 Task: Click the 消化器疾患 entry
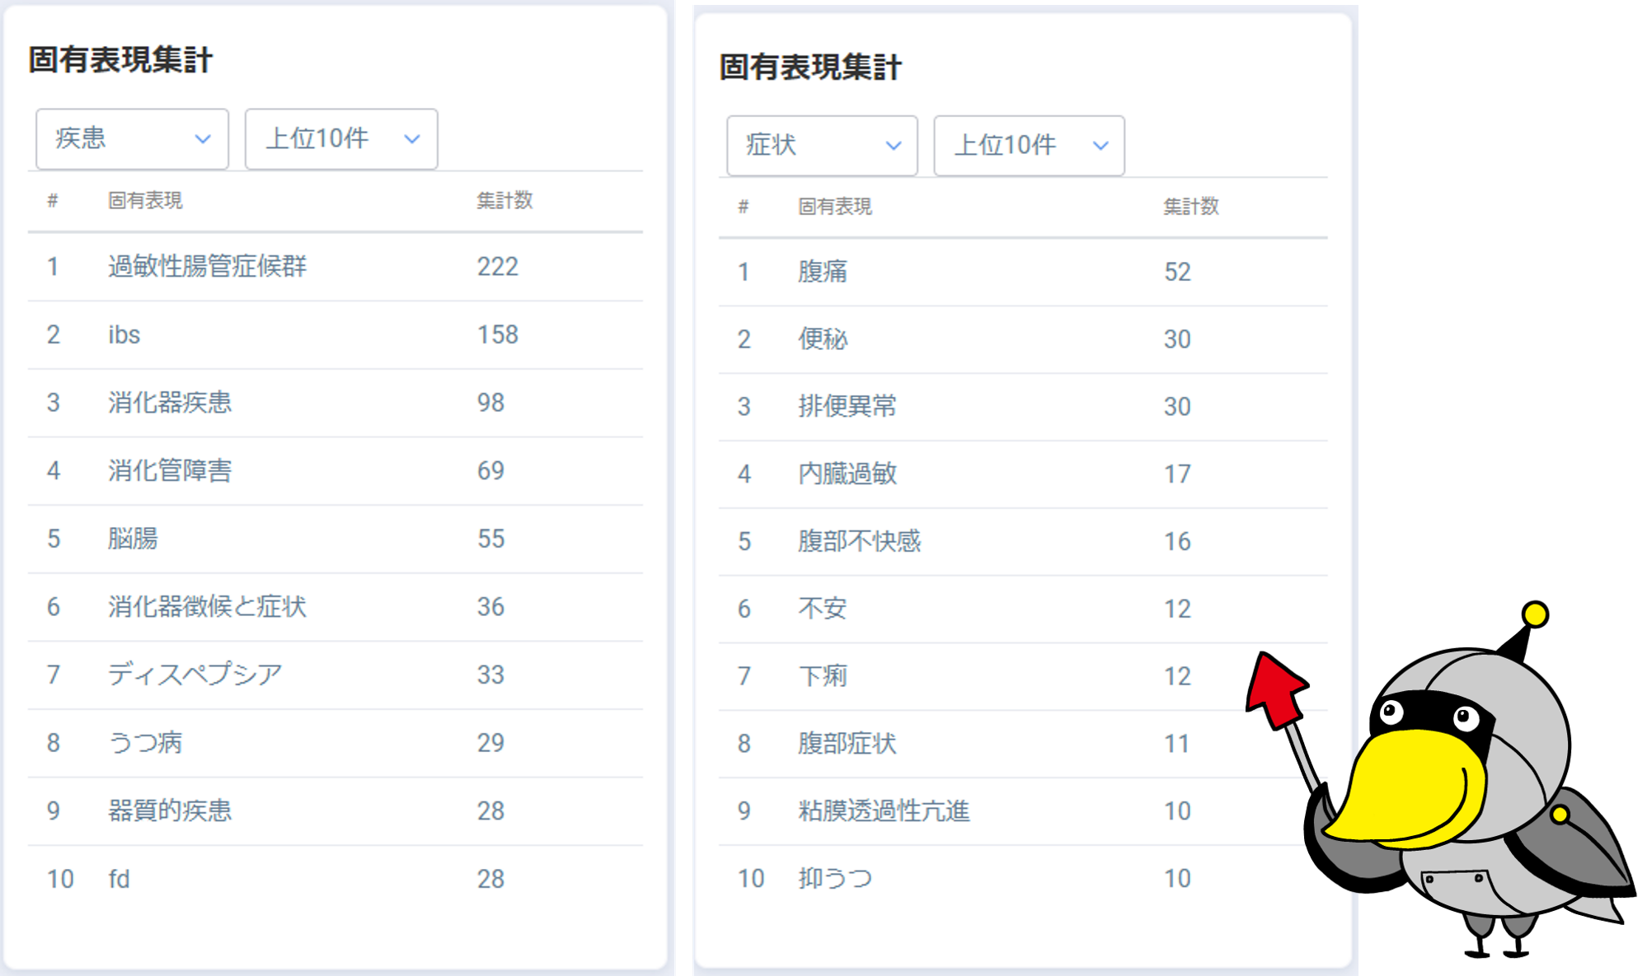pos(170,403)
